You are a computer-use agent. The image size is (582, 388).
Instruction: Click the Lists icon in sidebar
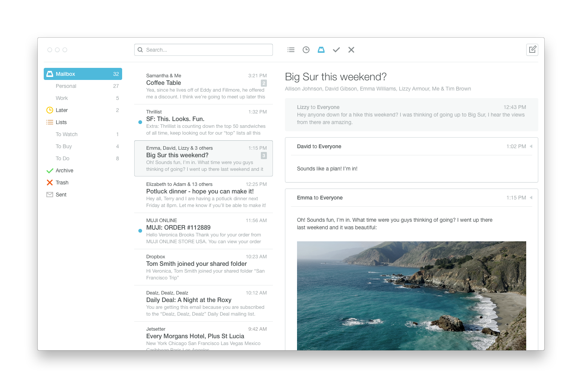coord(50,122)
